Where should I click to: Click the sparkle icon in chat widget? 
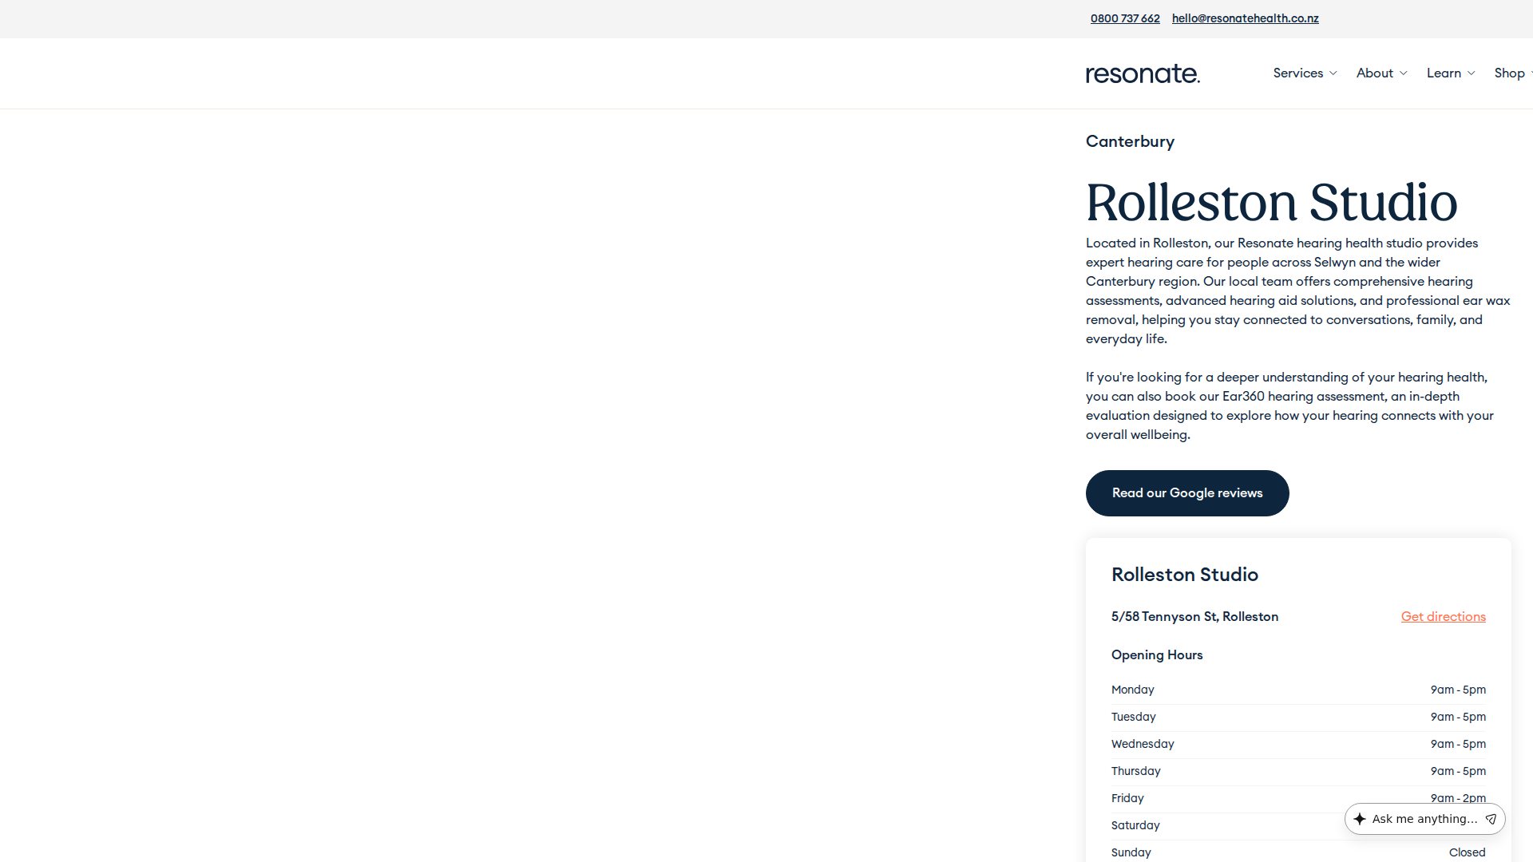click(1360, 819)
